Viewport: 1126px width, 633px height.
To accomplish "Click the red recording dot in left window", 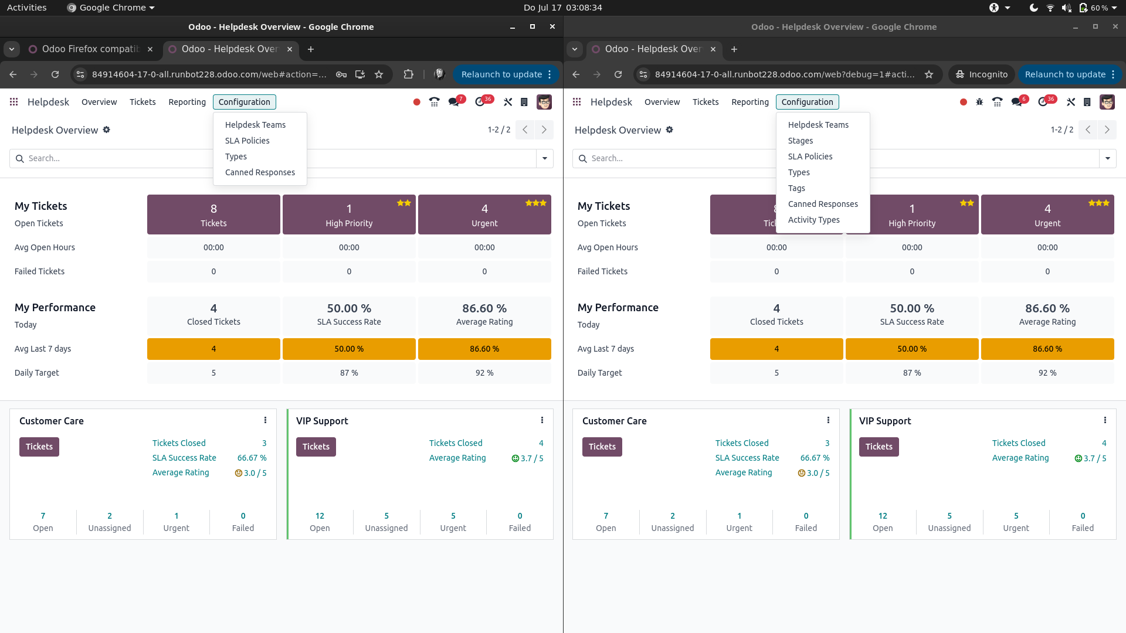I will point(416,102).
